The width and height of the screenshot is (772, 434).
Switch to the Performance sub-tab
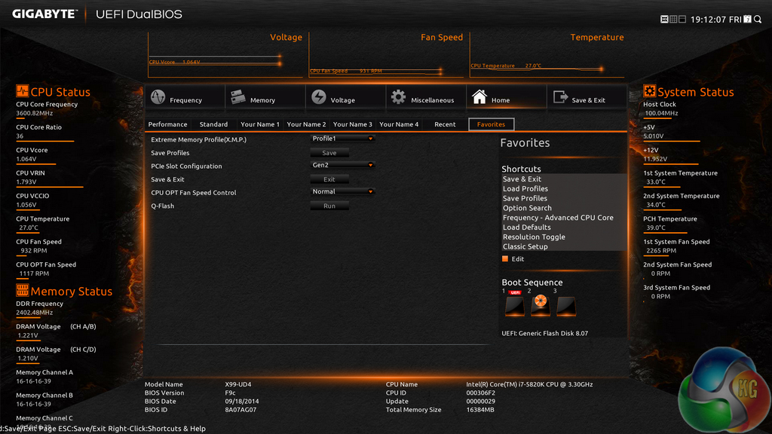tap(167, 124)
